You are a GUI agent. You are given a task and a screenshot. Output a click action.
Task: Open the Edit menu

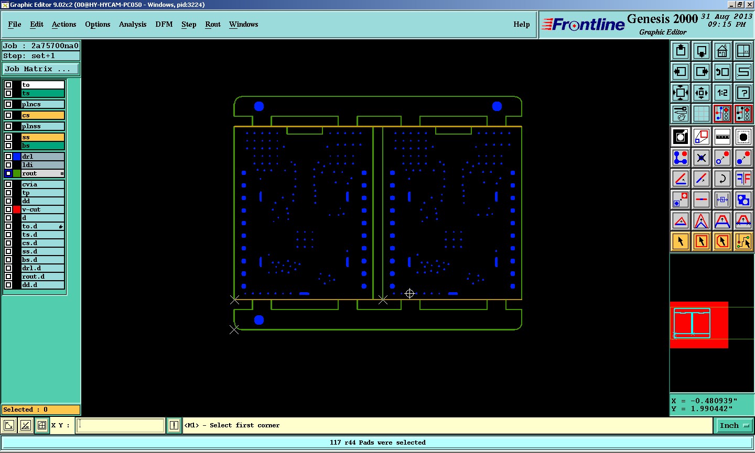37,24
